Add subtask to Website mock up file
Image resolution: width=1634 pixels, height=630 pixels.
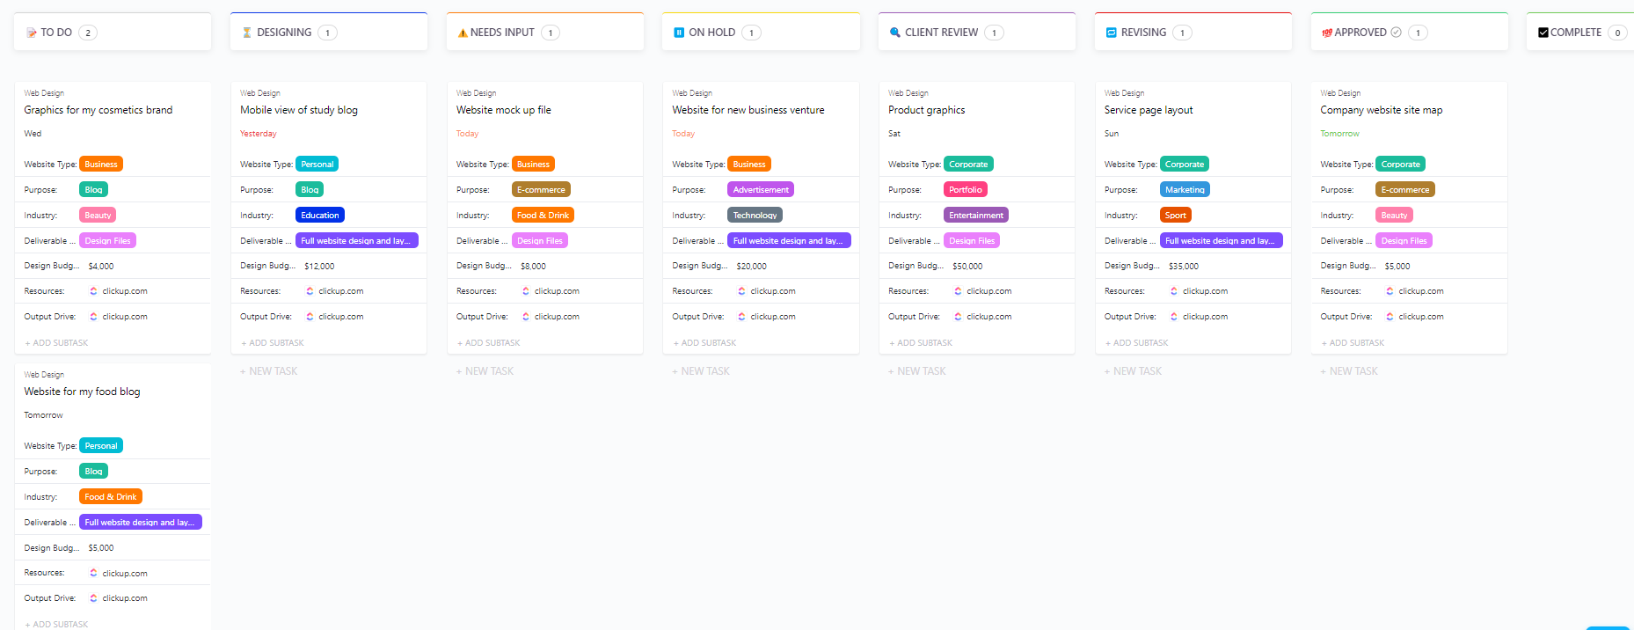point(489,343)
